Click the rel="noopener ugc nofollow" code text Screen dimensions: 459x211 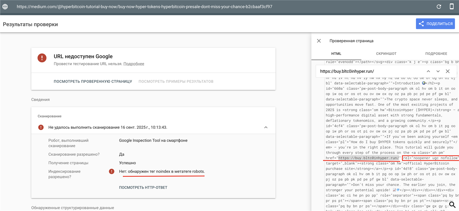tap(430, 158)
